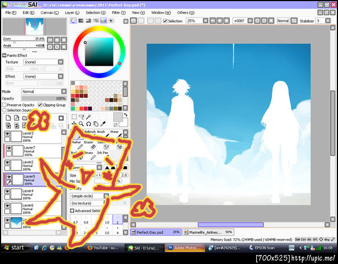Viewport: 338px width, 264px height.
Task: Hide Layer3 using its eye icon
Action: point(7,134)
